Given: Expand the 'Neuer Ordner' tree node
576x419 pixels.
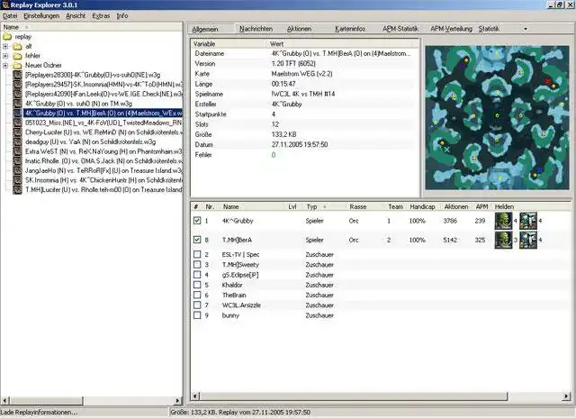Looking at the screenshot, I should pyautogui.click(x=5, y=66).
